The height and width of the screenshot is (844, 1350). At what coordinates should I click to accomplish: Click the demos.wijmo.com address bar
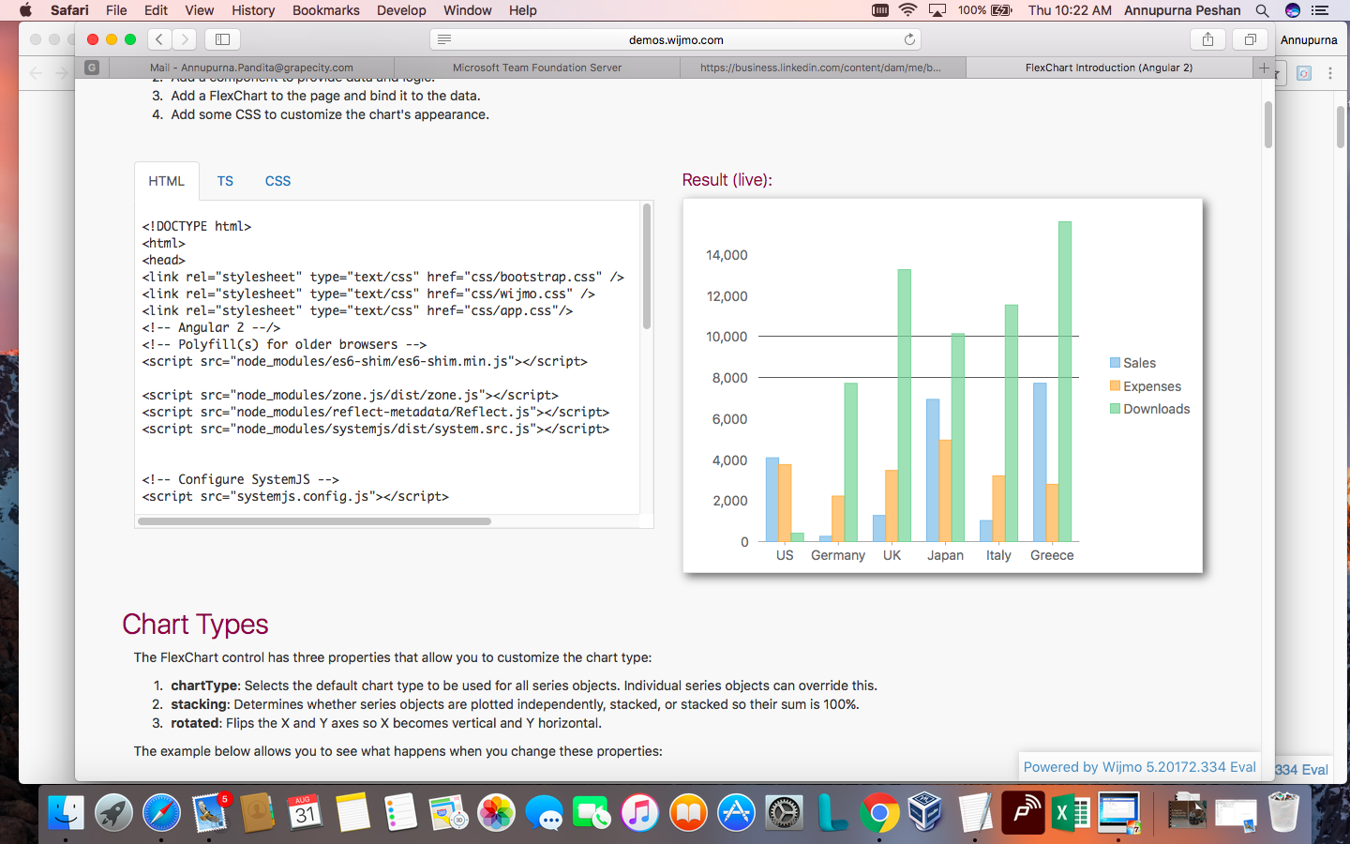675,39
